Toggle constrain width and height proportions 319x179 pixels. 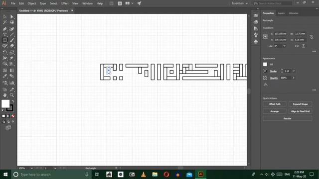[x=312, y=37]
